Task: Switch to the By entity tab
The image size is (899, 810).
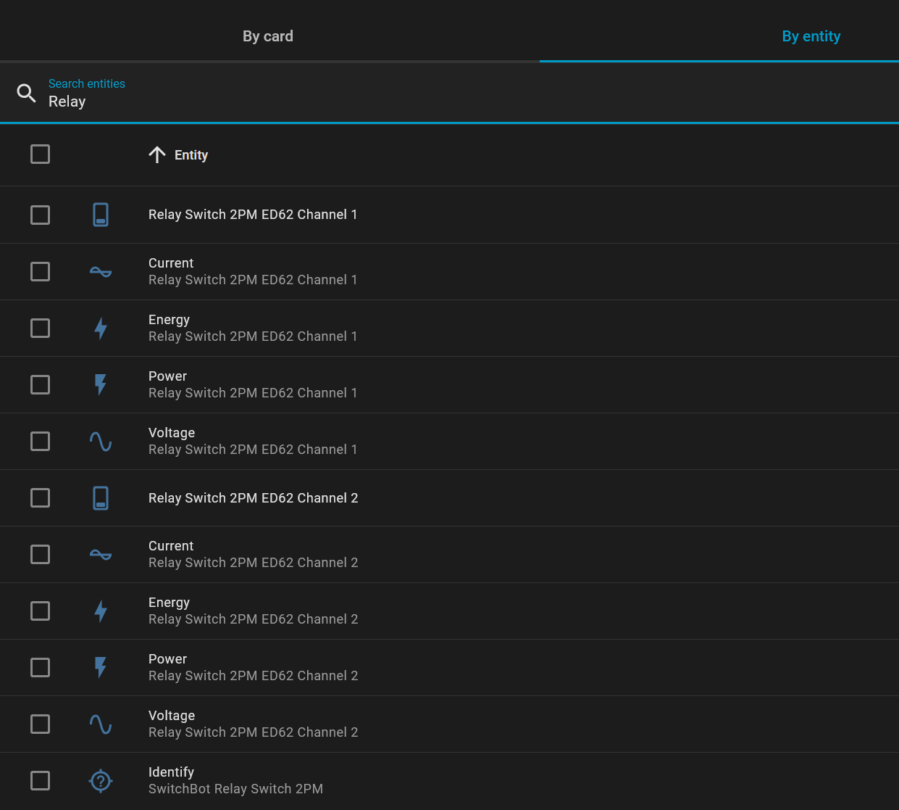Action: click(x=811, y=36)
